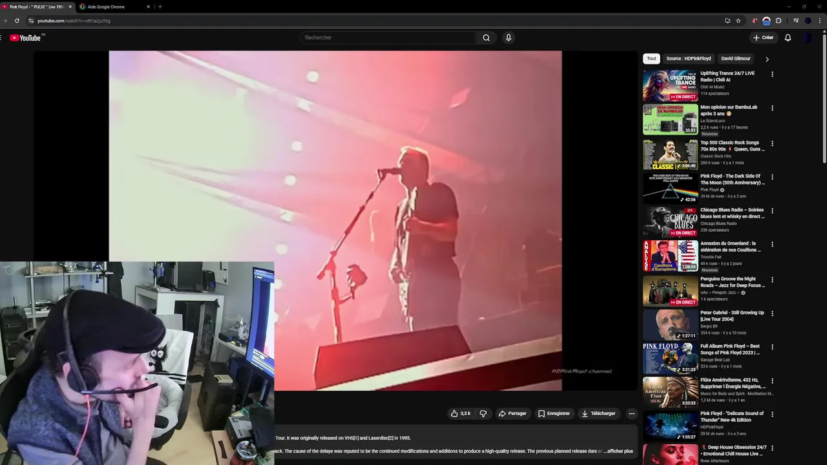Open the Le GüeroLoco channel name
Viewport: 827px width, 465px height.
pos(713,121)
